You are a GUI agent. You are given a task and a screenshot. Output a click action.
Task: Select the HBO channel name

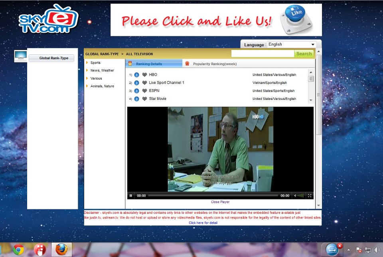point(153,75)
